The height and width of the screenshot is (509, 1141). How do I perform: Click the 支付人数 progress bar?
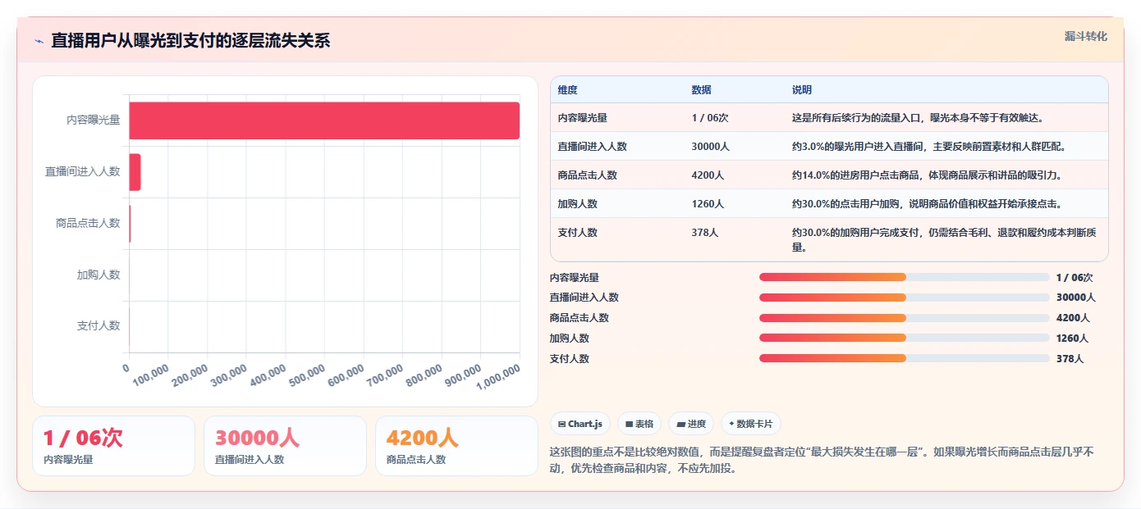tap(905, 358)
